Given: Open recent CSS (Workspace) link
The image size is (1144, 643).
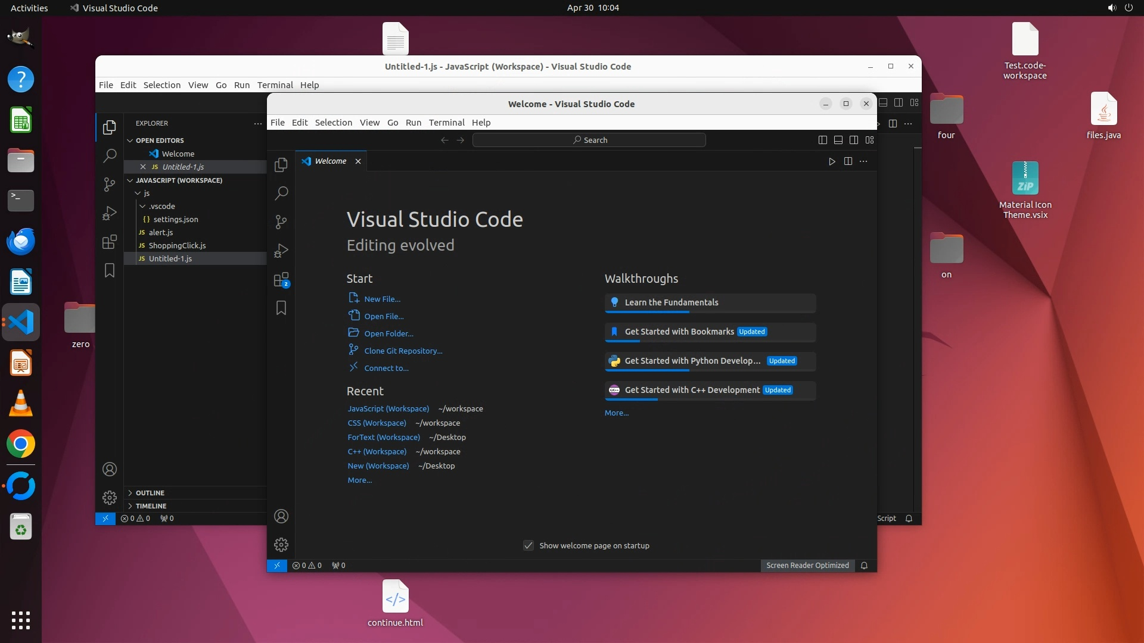Looking at the screenshot, I should pyautogui.click(x=377, y=423).
